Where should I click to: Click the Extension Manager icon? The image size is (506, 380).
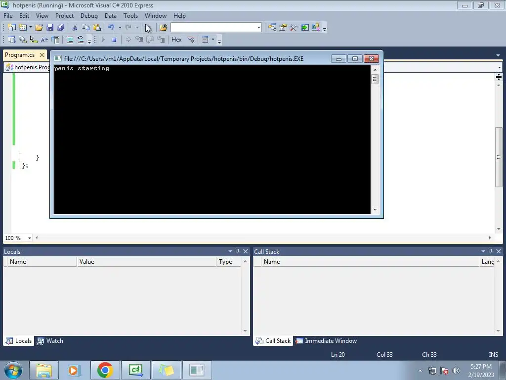(x=316, y=28)
